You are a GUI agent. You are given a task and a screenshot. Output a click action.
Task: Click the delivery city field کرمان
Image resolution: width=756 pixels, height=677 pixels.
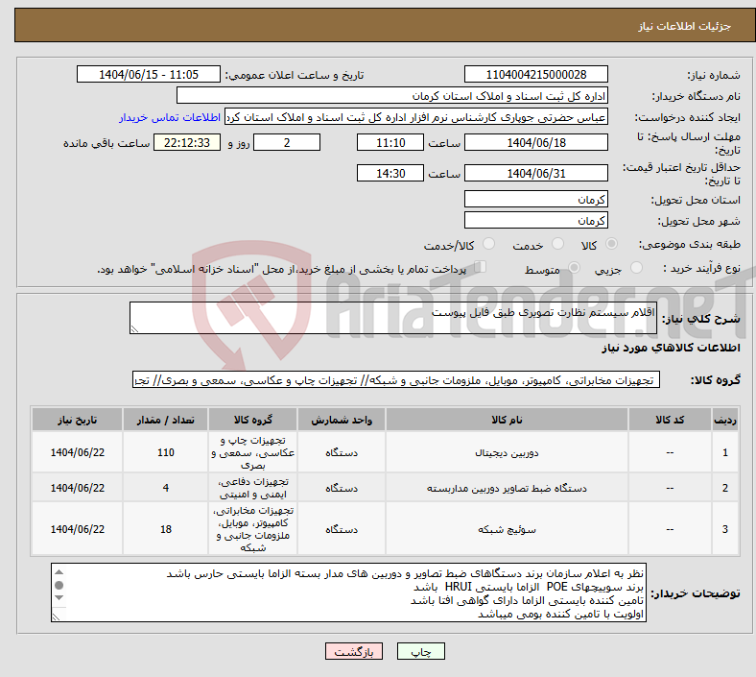point(536,221)
